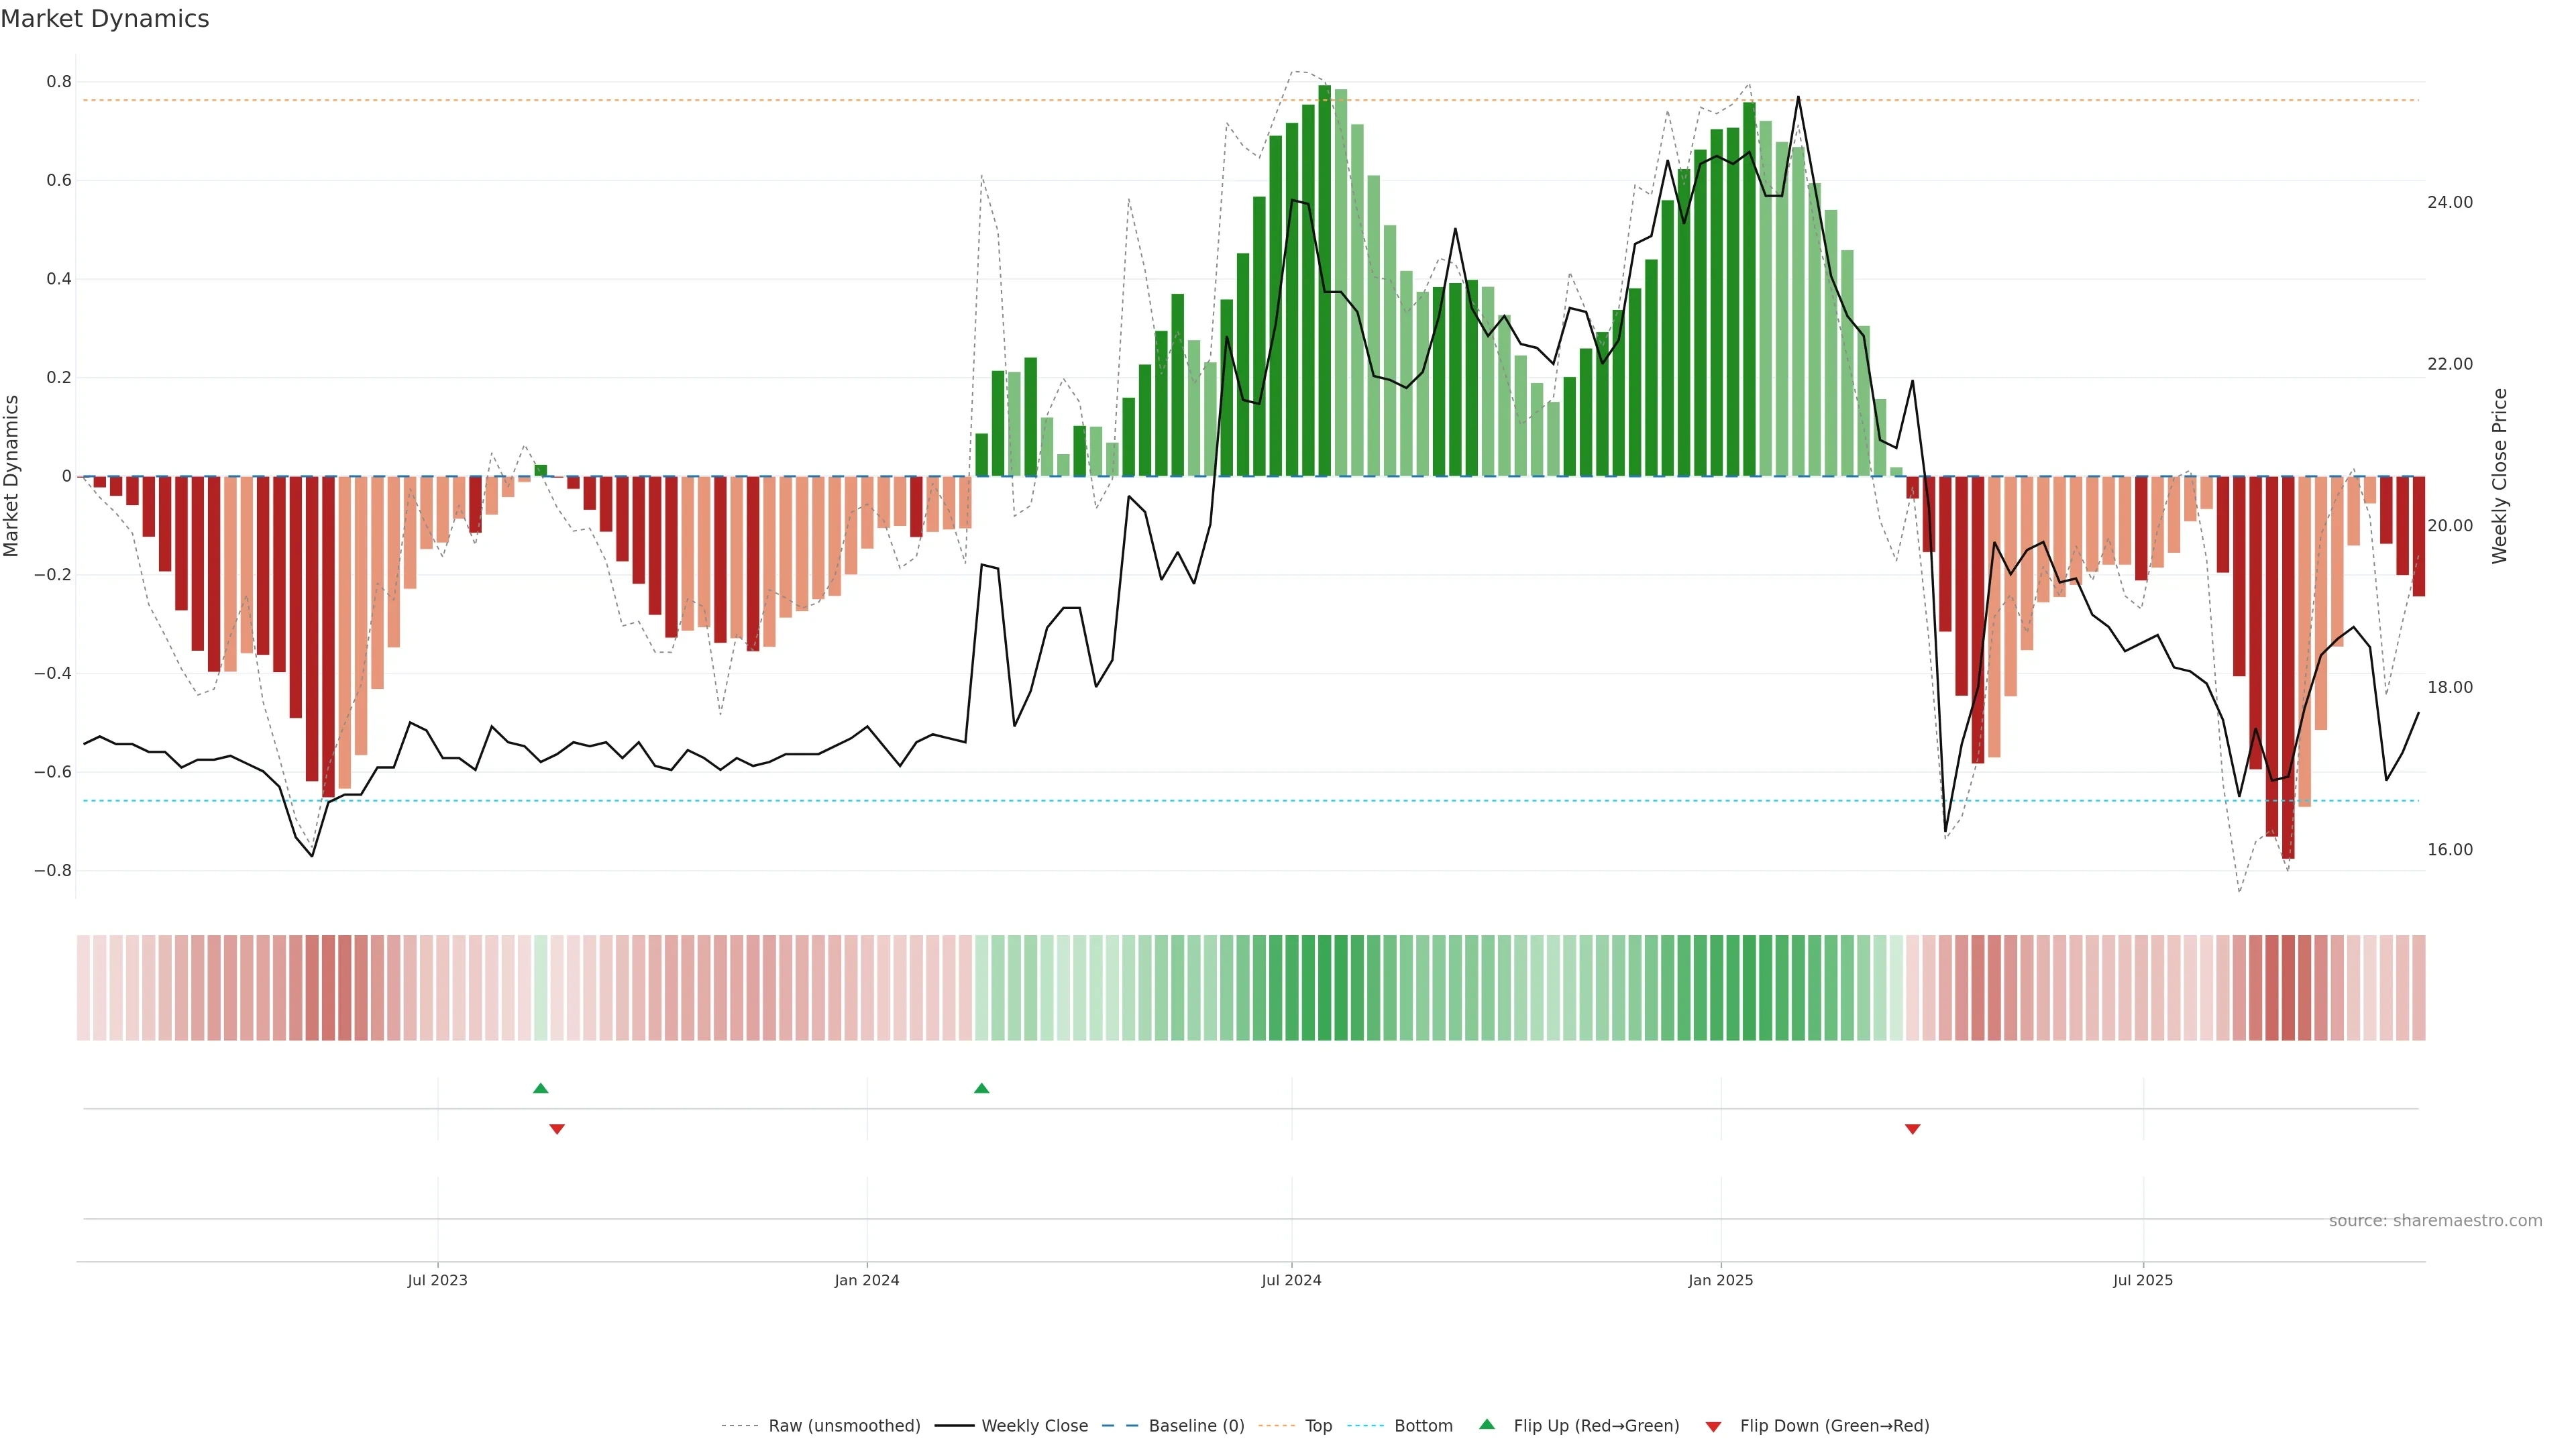Click the Top legend entry

pos(1317,1425)
